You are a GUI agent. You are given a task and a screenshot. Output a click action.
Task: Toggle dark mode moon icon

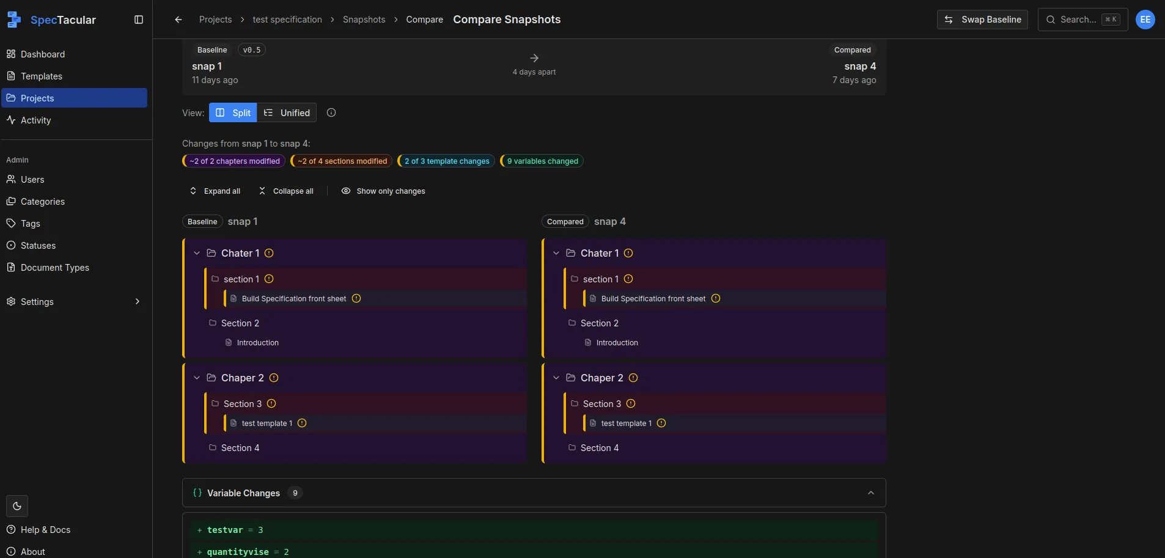[x=17, y=506]
